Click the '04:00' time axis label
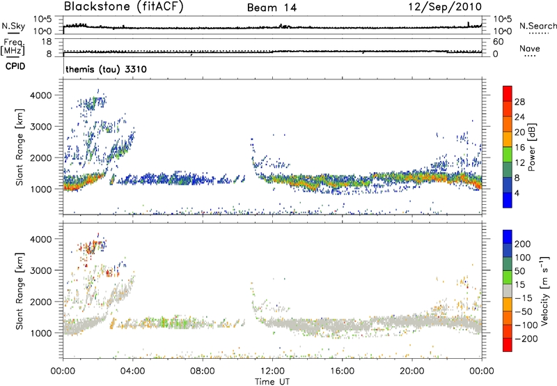Screen dimensions: 557x386 click(x=132, y=371)
